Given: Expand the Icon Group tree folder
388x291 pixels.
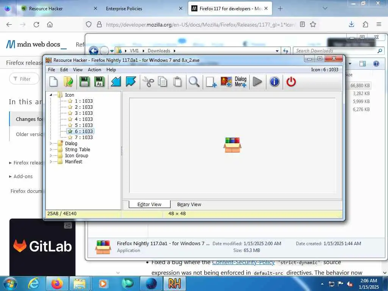Looking at the screenshot, I should pos(51,155).
